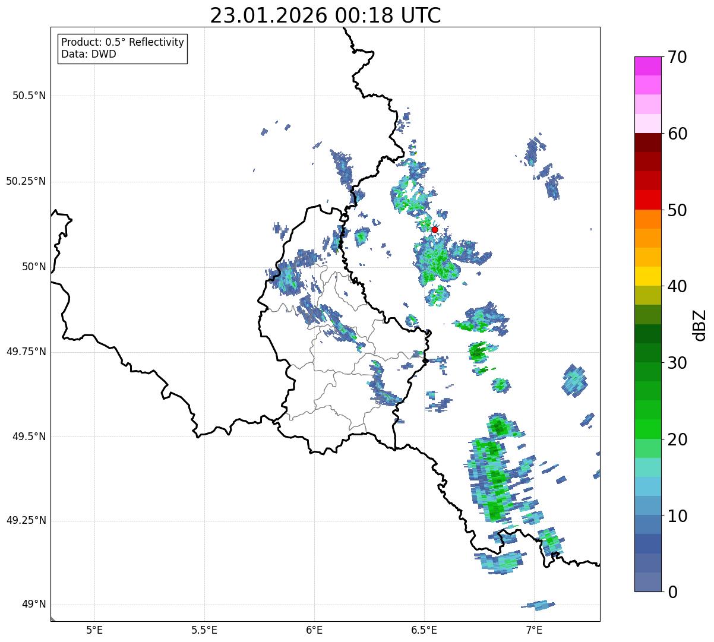This screenshot has width=714, height=642.
Task: Click the 6°E longitude label
Action: click(314, 630)
